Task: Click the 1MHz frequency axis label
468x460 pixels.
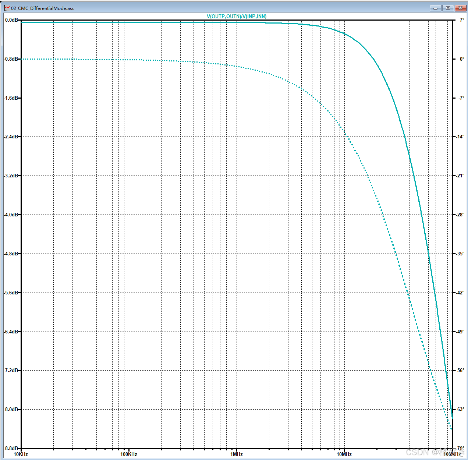Action: tap(237, 454)
